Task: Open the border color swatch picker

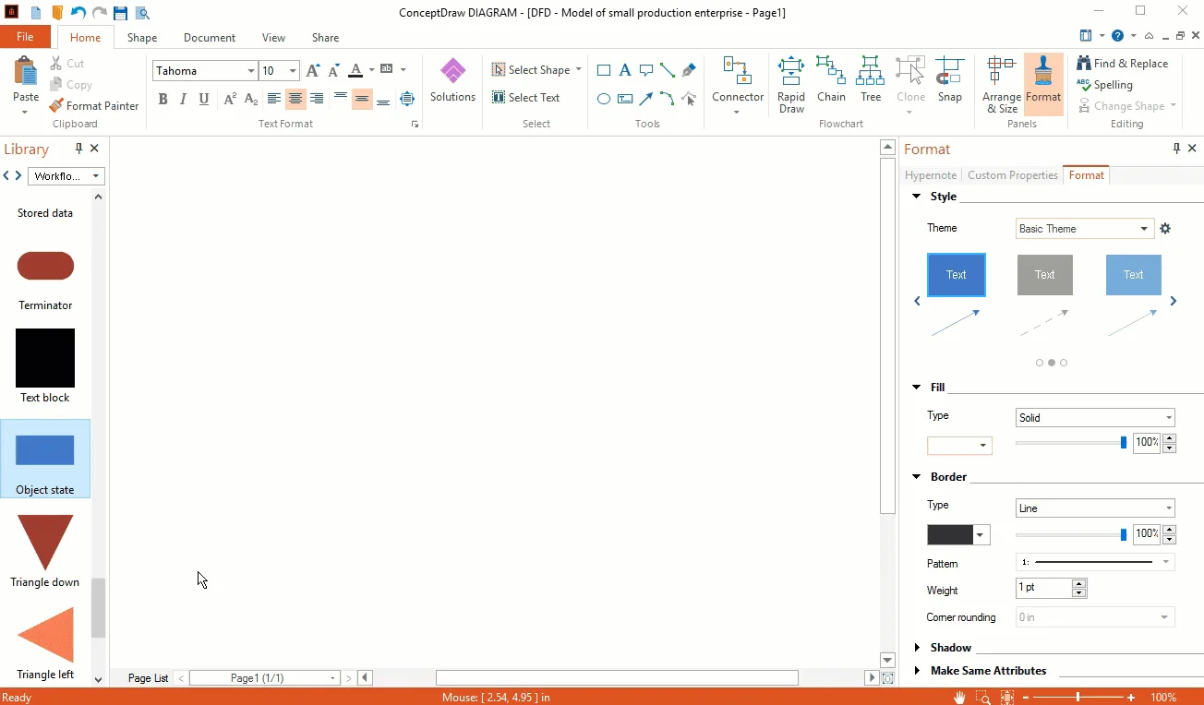Action: point(981,535)
